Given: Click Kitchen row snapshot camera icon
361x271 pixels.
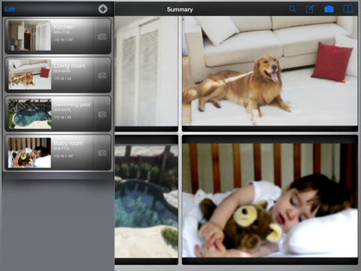Looking at the screenshot, I should click(102, 37).
